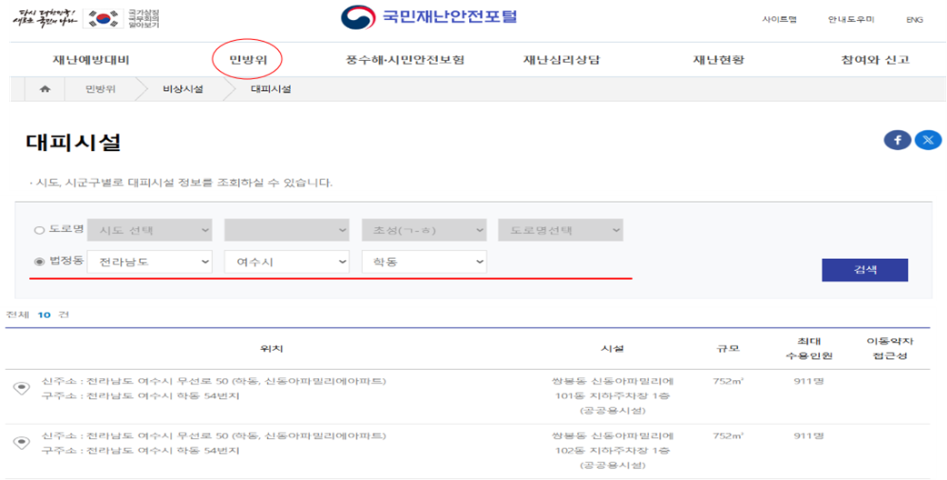Share page on Facebook
Image resolution: width=947 pixels, height=480 pixels.
[898, 140]
